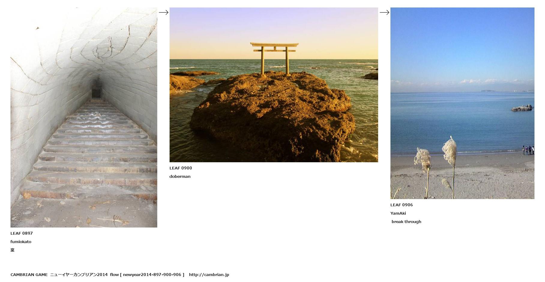This screenshot has height=282, width=545.
Task: Click the dark doorway atop the stairs
Action: click(96, 89)
